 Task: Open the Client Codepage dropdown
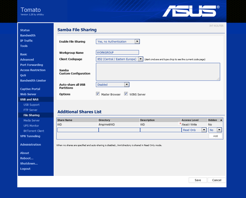point(119,59)
